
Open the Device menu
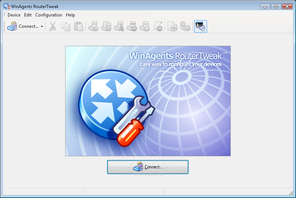(x=14, y=15)
